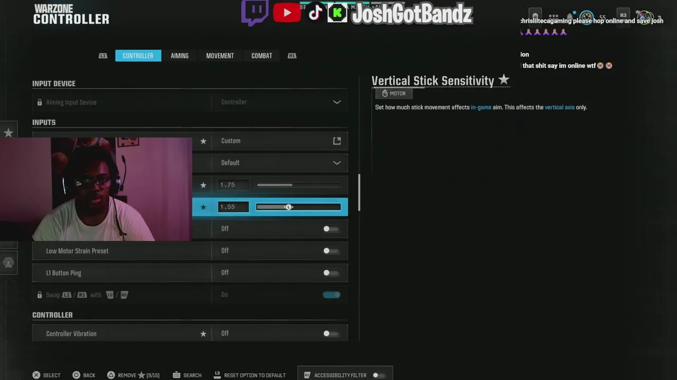Toggle the Accessibility Filter switch
This screenshot has height=380, width=677.
pos(379,375)
